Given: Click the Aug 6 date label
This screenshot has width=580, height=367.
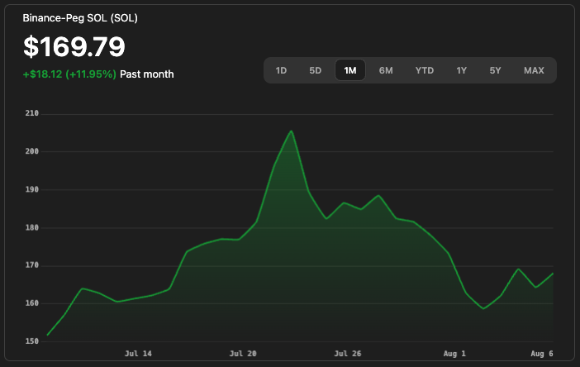Looking at the screenshot, I should coord(542,354).
